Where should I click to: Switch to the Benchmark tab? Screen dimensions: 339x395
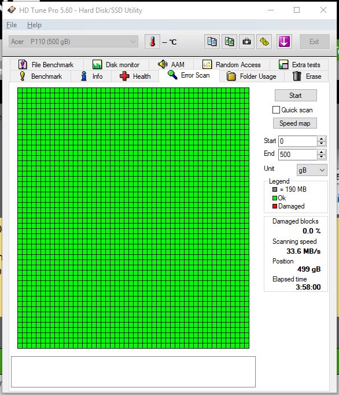(x=40, y=76)
